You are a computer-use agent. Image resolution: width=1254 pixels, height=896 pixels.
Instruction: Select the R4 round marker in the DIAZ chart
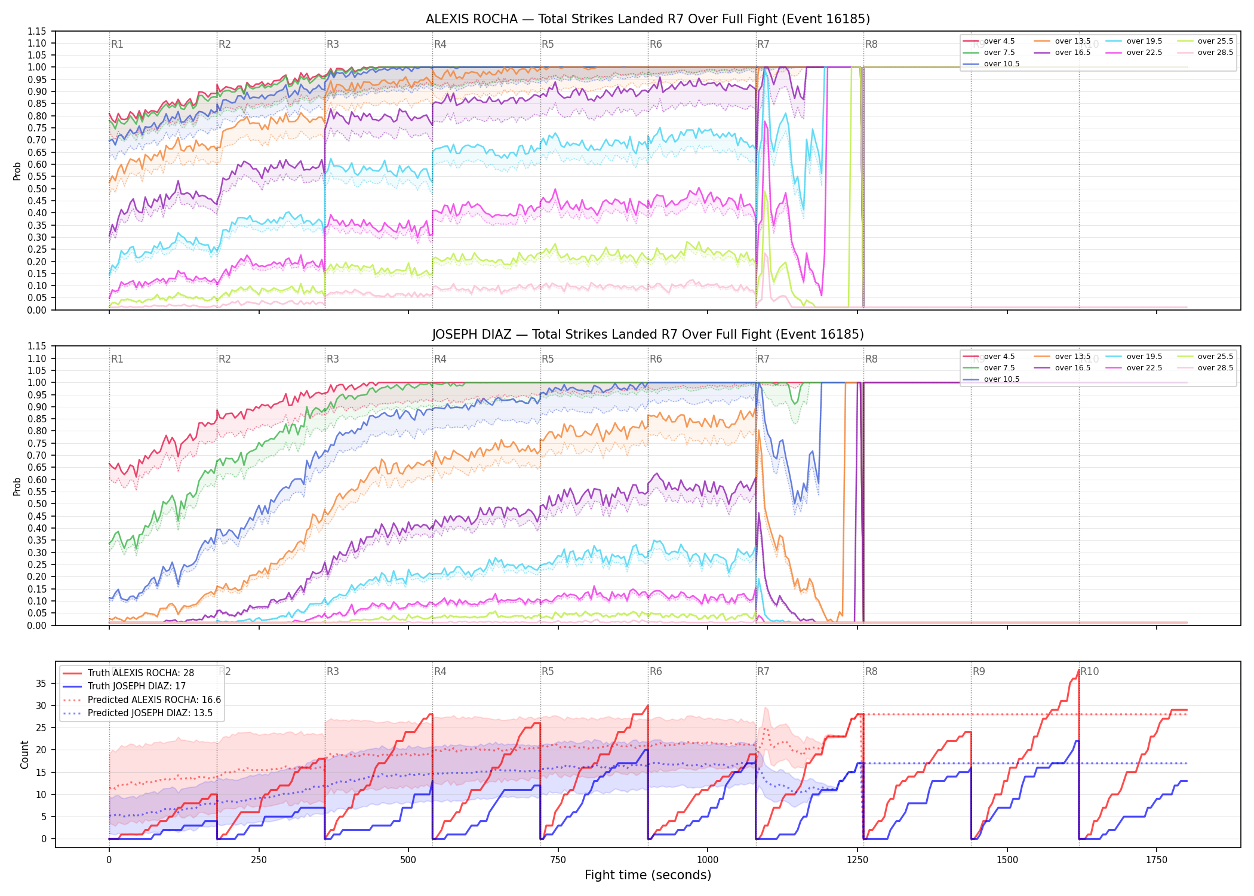coord(440,359)
